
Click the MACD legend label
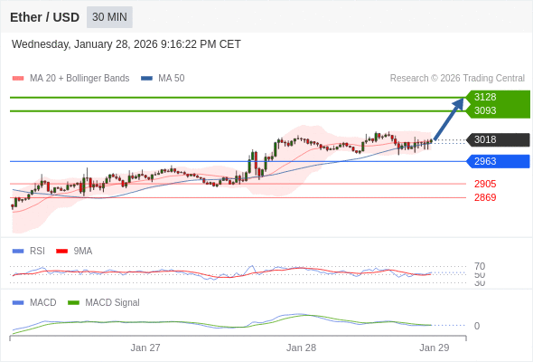(x=43, y=303)
